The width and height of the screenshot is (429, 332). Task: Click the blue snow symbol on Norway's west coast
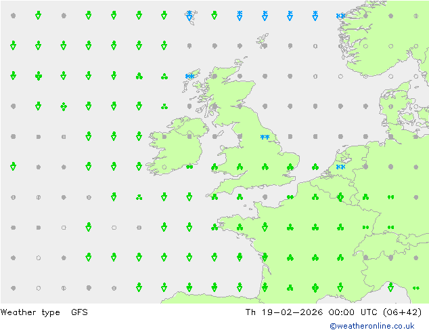(340, 16)
